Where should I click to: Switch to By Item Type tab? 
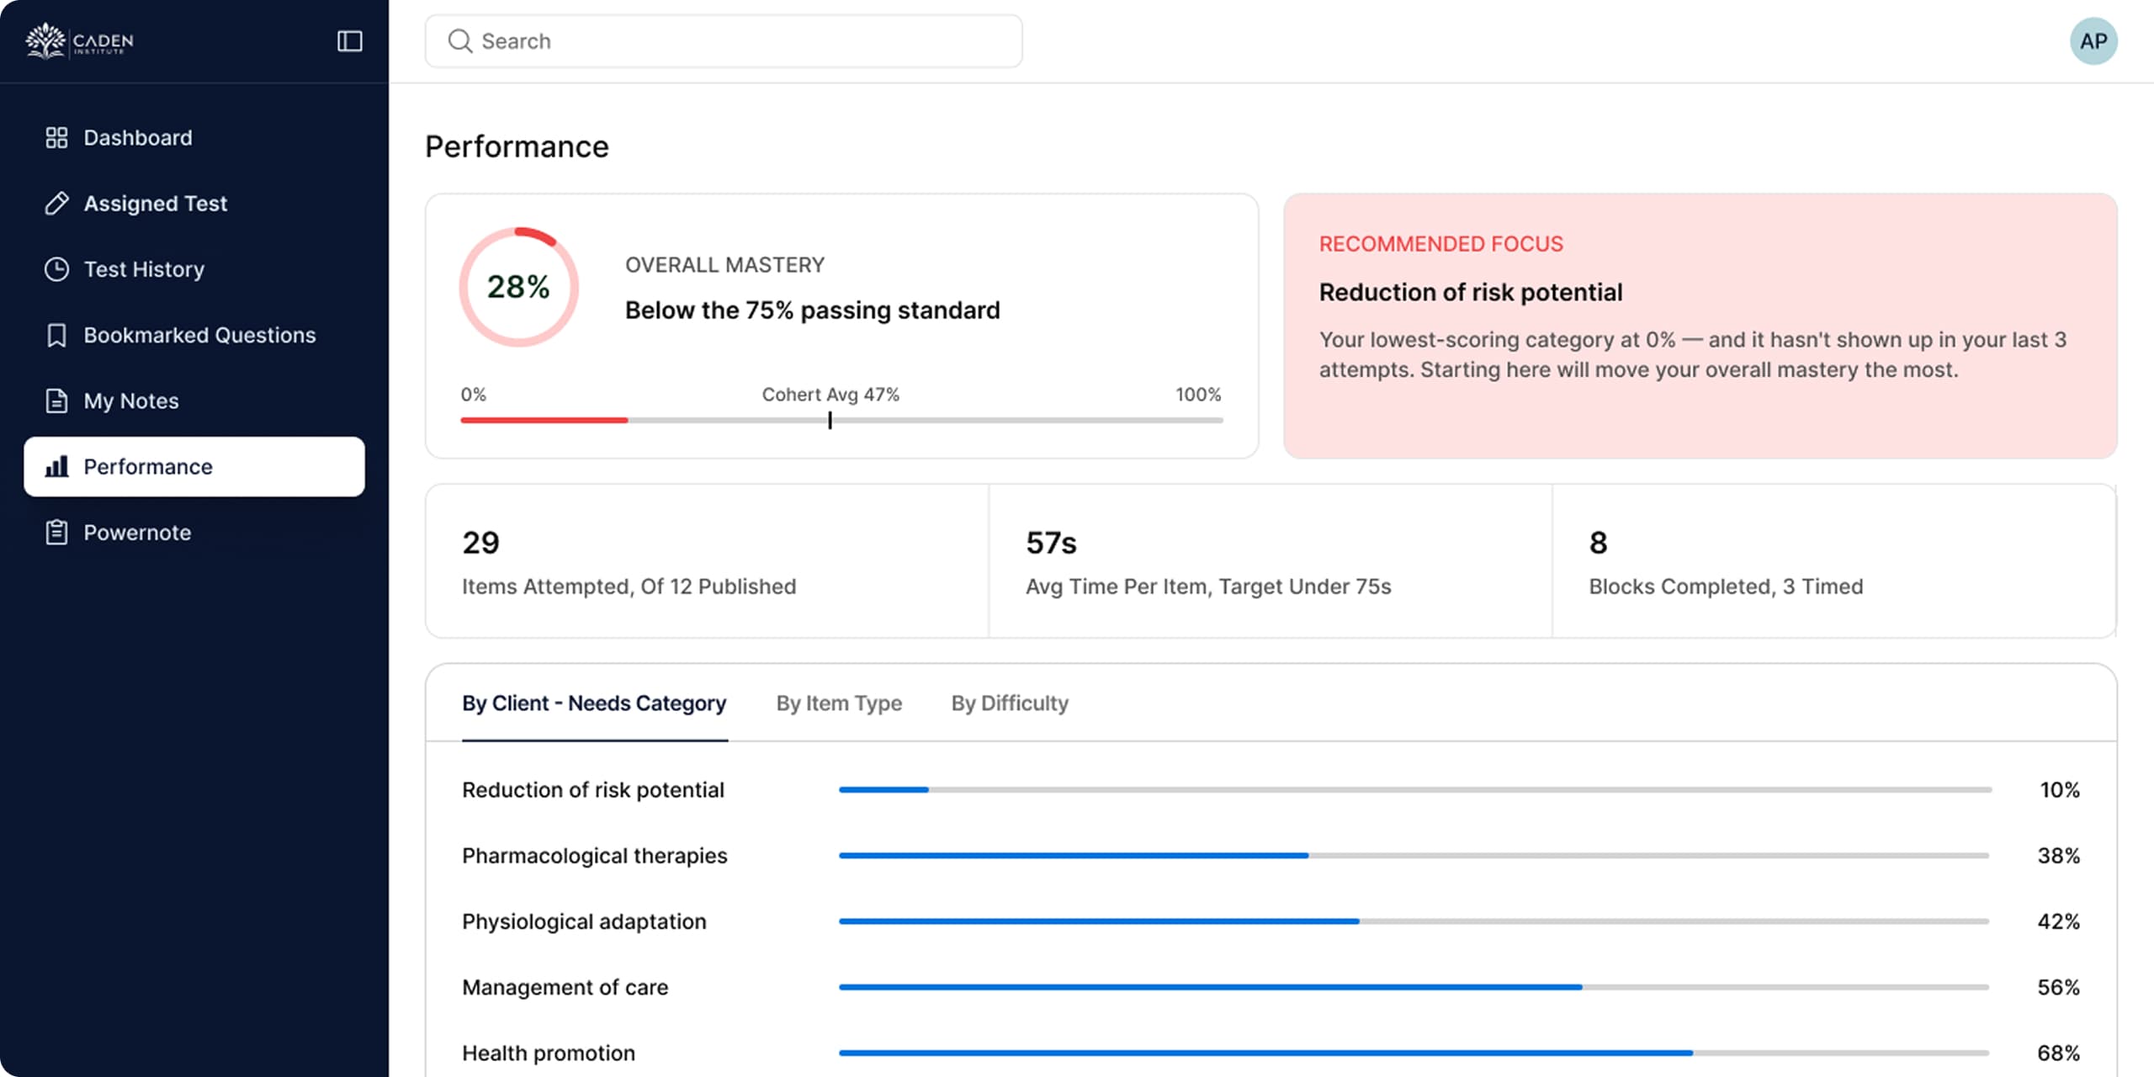(839, 703)
